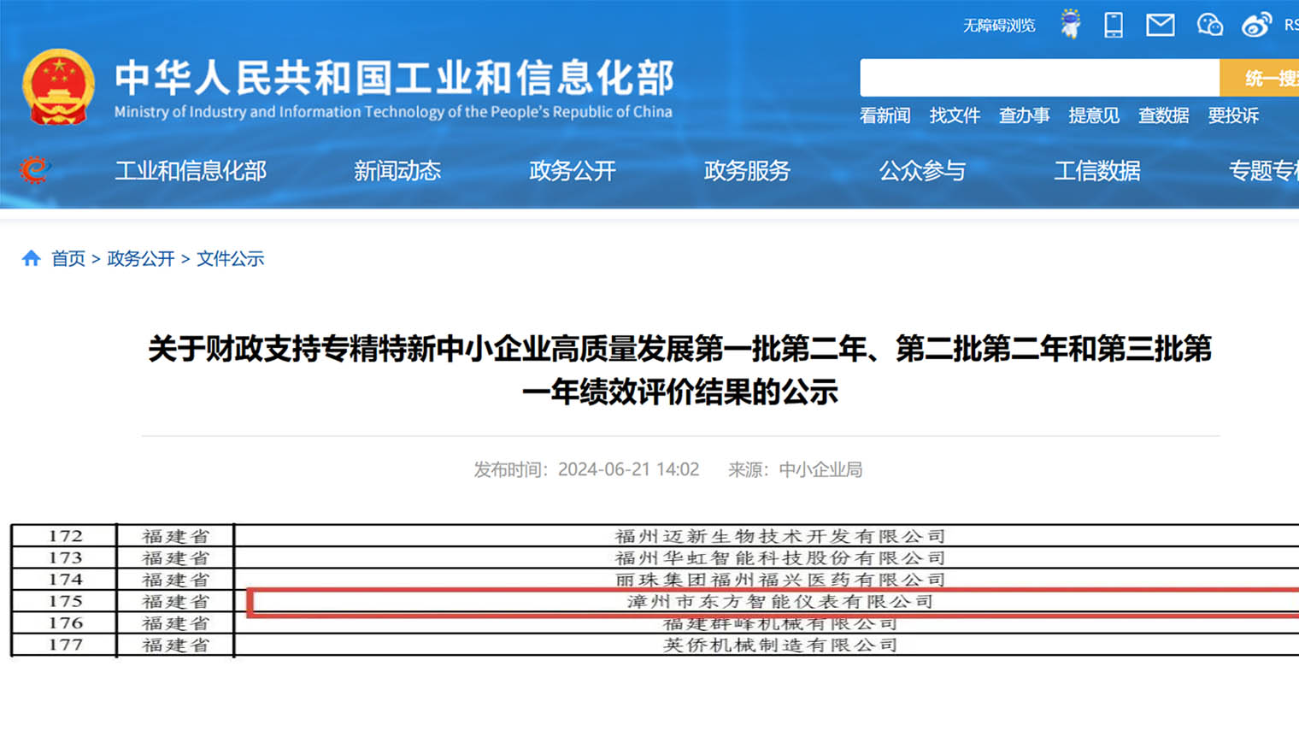Click 丽珠集团福州福兴医药有限公司

coord(780,580)
